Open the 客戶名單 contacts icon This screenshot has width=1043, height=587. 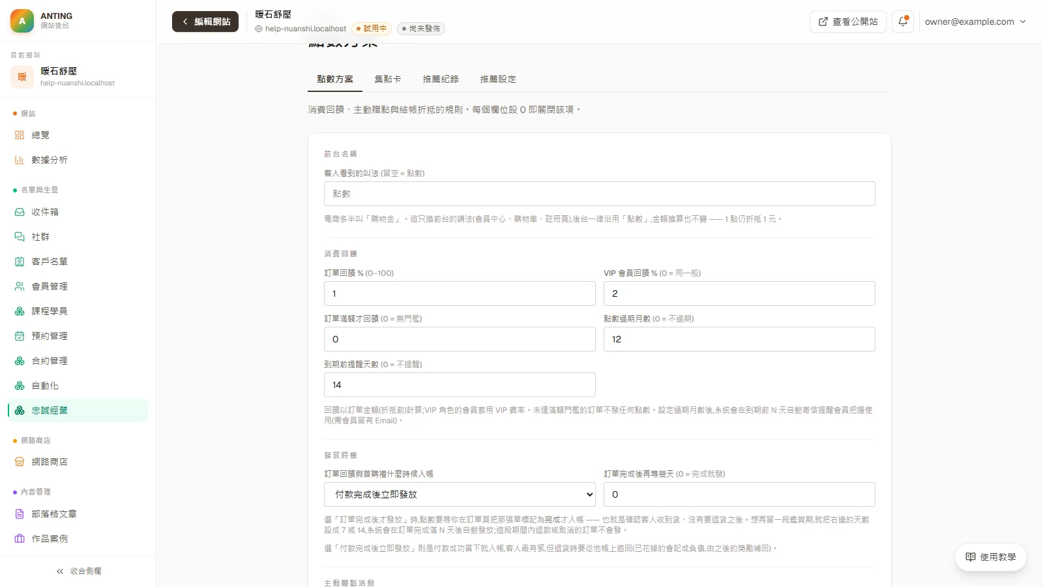click(x=20, y=262)
